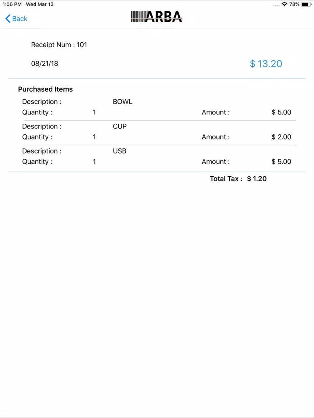Tap the 78% battery percentage text
Screen dimensions: 314x418
coord(294,4)
